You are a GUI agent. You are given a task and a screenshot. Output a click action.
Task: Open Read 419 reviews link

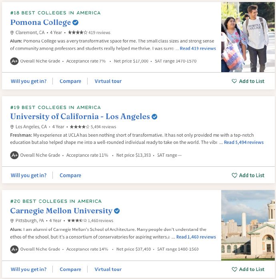[198, 49]
